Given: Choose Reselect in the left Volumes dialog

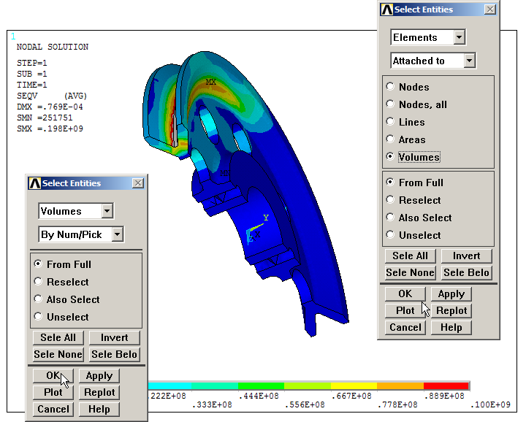Looking at the screenshot, I should [x=38, y=282].
